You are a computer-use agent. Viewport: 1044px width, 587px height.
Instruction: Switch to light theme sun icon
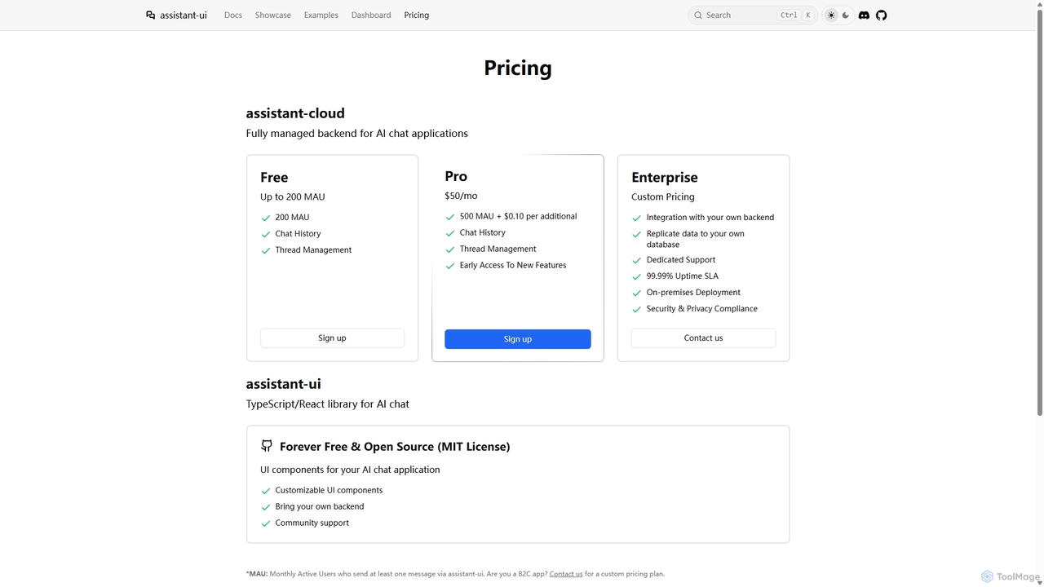831,15
